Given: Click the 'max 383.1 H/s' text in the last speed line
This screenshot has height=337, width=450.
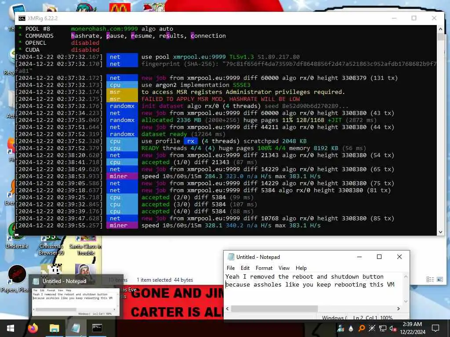Looking at the screenshot, I should 298,226.
